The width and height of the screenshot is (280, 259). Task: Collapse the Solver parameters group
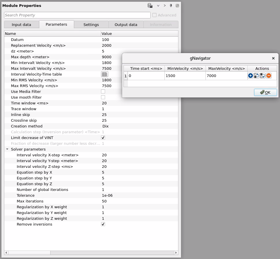[x=7, y=149]
